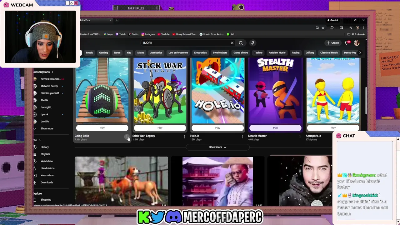The image size is (400, 225).
Task: Open YouTube notifications bell
Action: click(347, 43)
